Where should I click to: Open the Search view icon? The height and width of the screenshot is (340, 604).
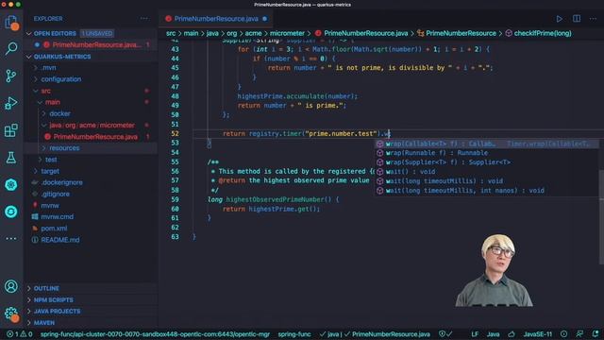11,49
